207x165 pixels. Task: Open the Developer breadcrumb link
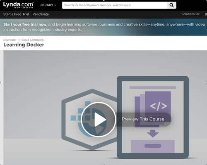(10, 40)
